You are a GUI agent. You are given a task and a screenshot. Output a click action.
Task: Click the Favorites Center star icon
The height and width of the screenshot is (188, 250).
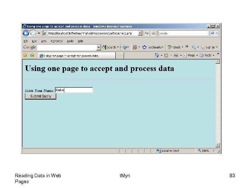click(25, 55)
